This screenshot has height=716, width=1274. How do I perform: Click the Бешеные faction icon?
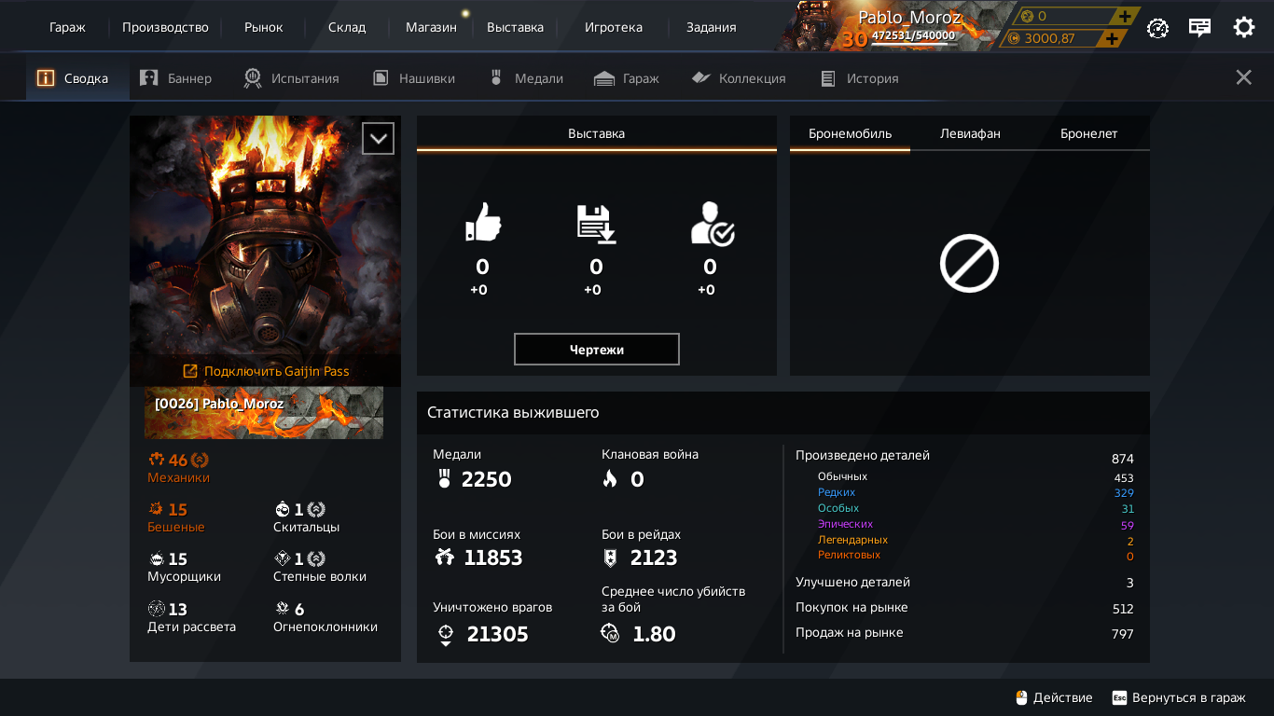pyautogui.click(x=157, y=509)
